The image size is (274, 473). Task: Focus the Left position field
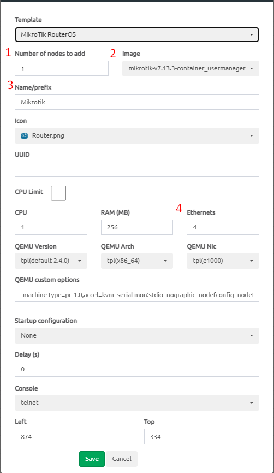(73, 436)
